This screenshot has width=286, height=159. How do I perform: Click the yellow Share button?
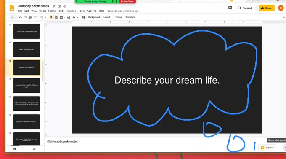click(x=267, y=8)
